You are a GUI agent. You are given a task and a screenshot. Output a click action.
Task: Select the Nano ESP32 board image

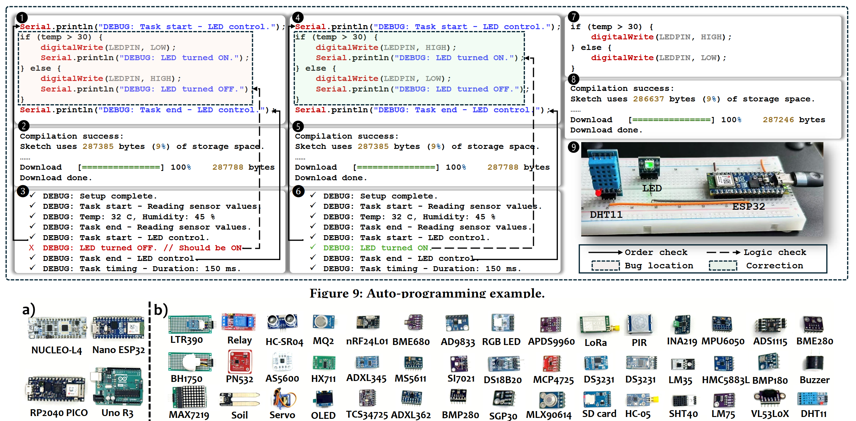click(118, 327)
